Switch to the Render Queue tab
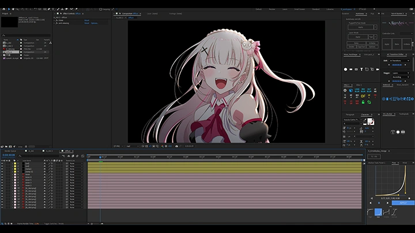Screen dimensions: 415x233 tap(10, 151)
